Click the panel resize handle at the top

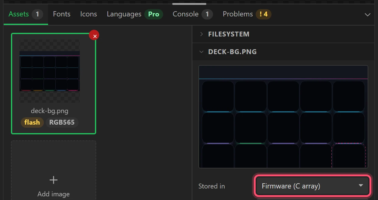tap(189, 4)
